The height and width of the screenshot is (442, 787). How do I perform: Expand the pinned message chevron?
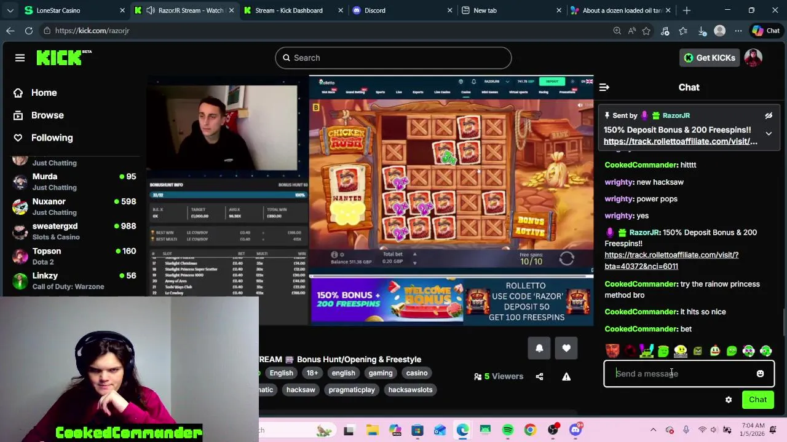(x=769, y=133)
